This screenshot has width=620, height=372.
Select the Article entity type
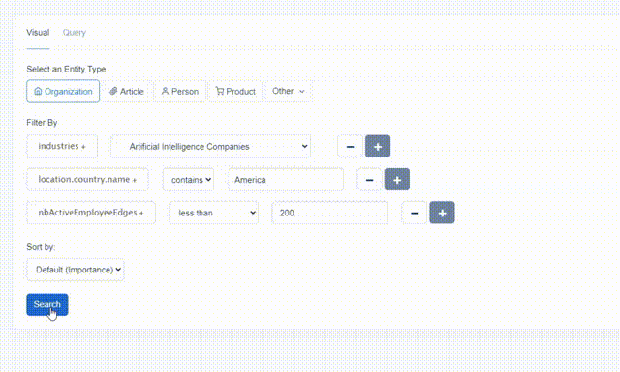[x=127, y=91]
